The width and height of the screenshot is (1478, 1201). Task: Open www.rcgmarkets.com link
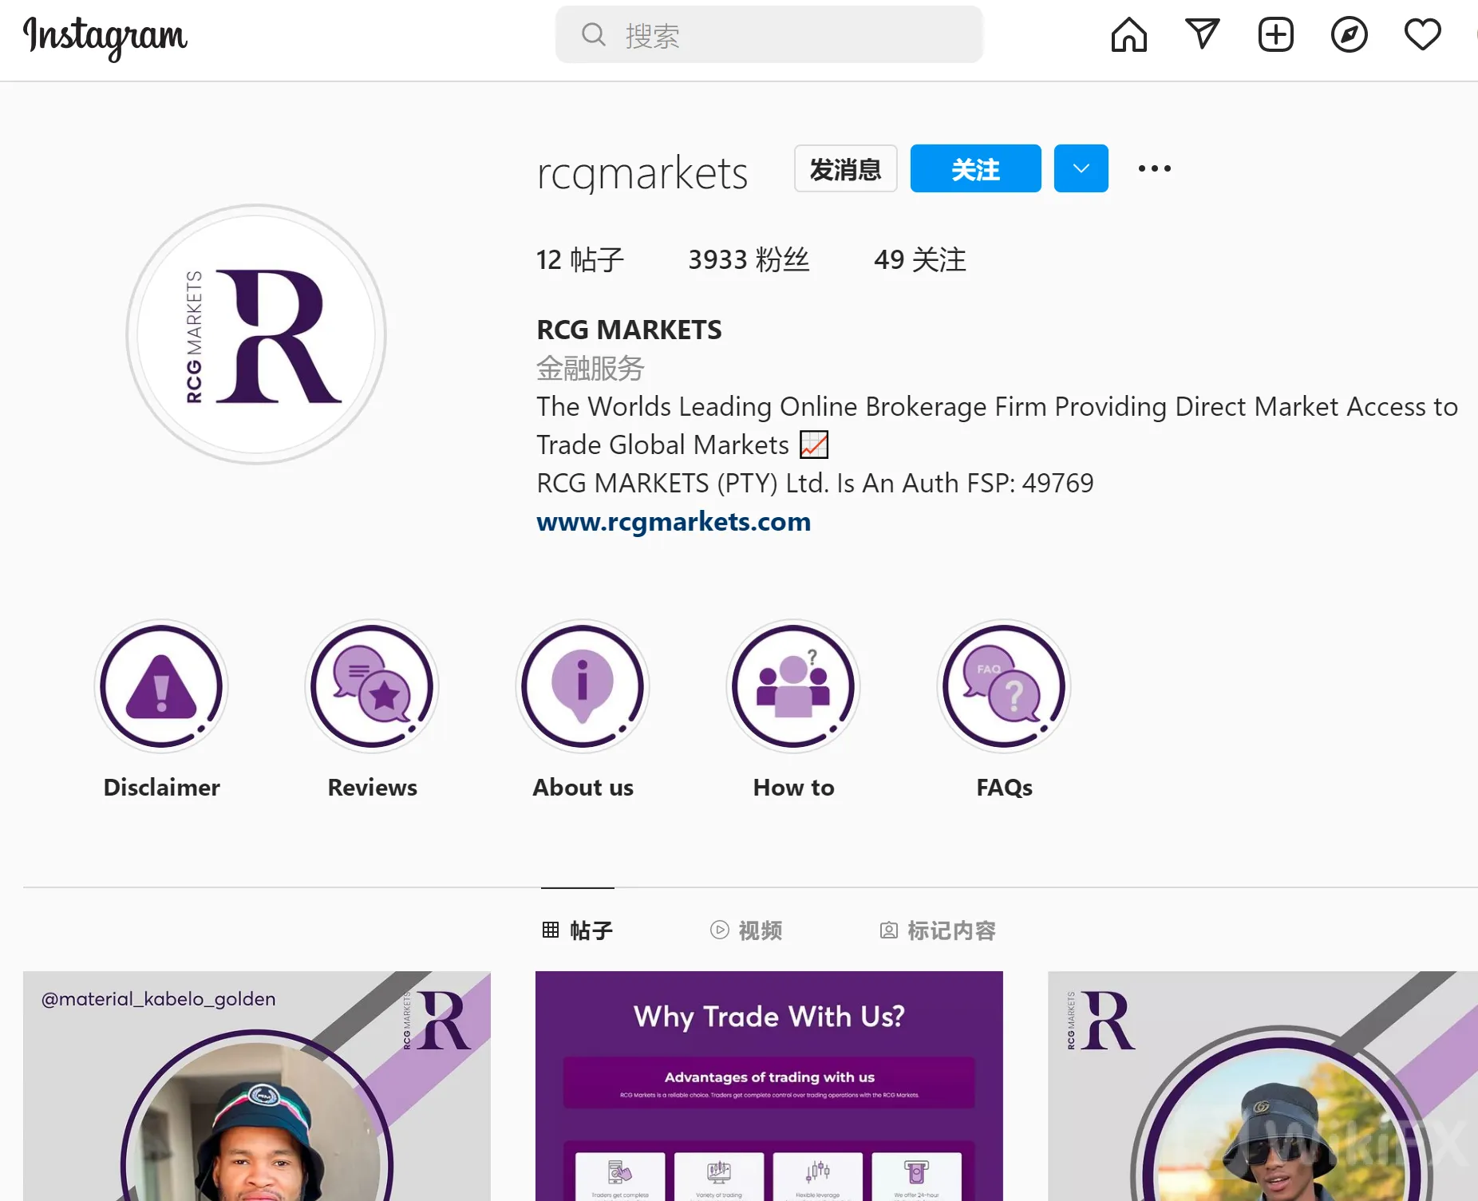(x=674, y=522)
